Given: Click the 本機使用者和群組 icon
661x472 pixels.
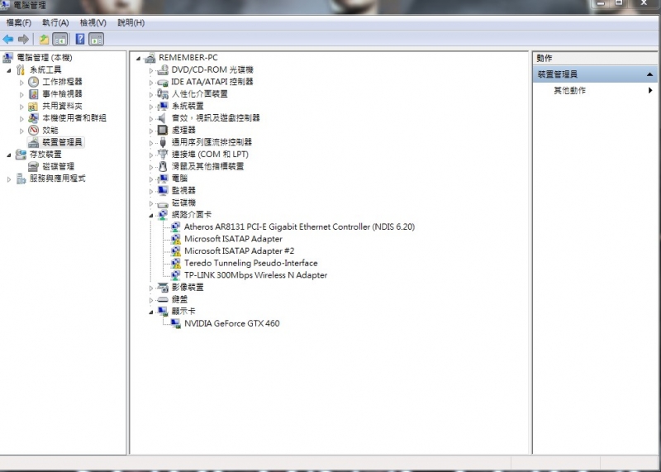Looking at the screenshot, I should [x=33, y=118].
